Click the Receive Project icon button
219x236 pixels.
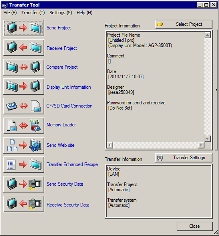[x=24, y=48]
